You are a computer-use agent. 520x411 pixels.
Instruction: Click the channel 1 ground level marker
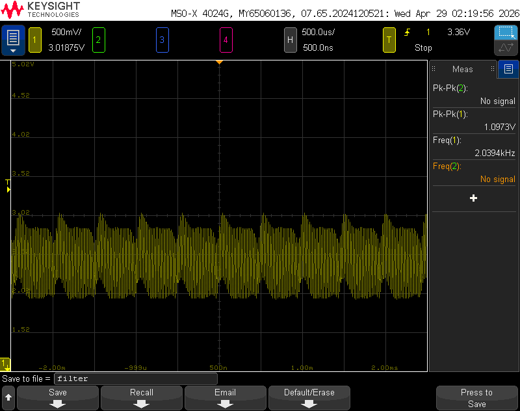coord(5,364)
